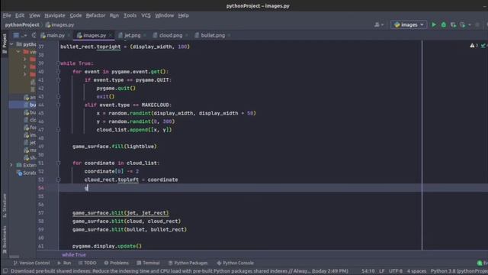Click the profiler run icon in toolbar
Image resolution: width=488 pixels, height=275 pixels.
click(463, 24)
